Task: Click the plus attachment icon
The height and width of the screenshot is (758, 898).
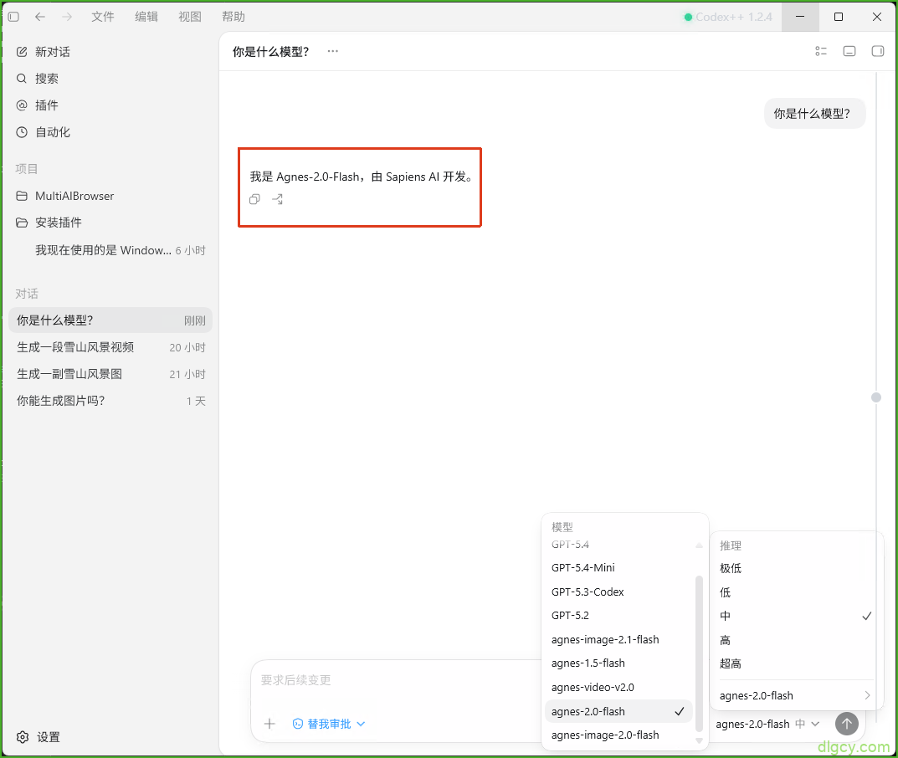Action: click(x=269, y=724)
